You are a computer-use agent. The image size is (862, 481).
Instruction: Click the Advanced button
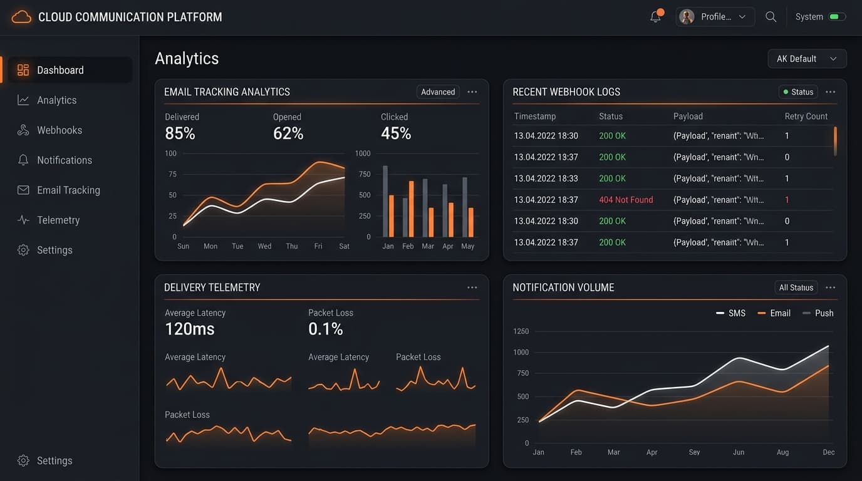coord(438,92)
